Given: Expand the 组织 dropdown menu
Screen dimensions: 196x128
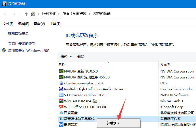Looking at the screenshot, I should click(71, 57).
